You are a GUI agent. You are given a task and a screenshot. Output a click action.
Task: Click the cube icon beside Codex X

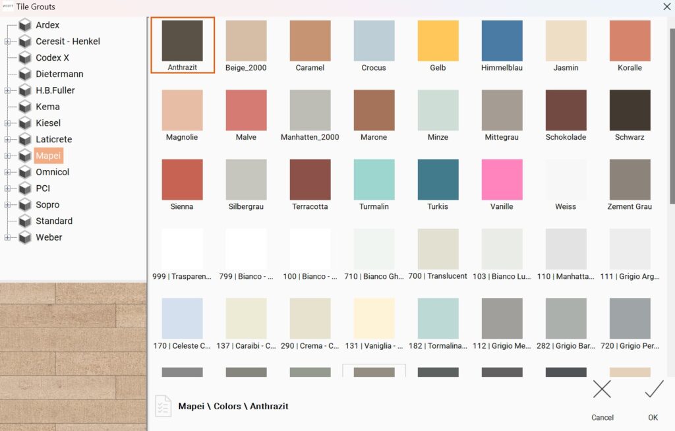click(25, 58)
